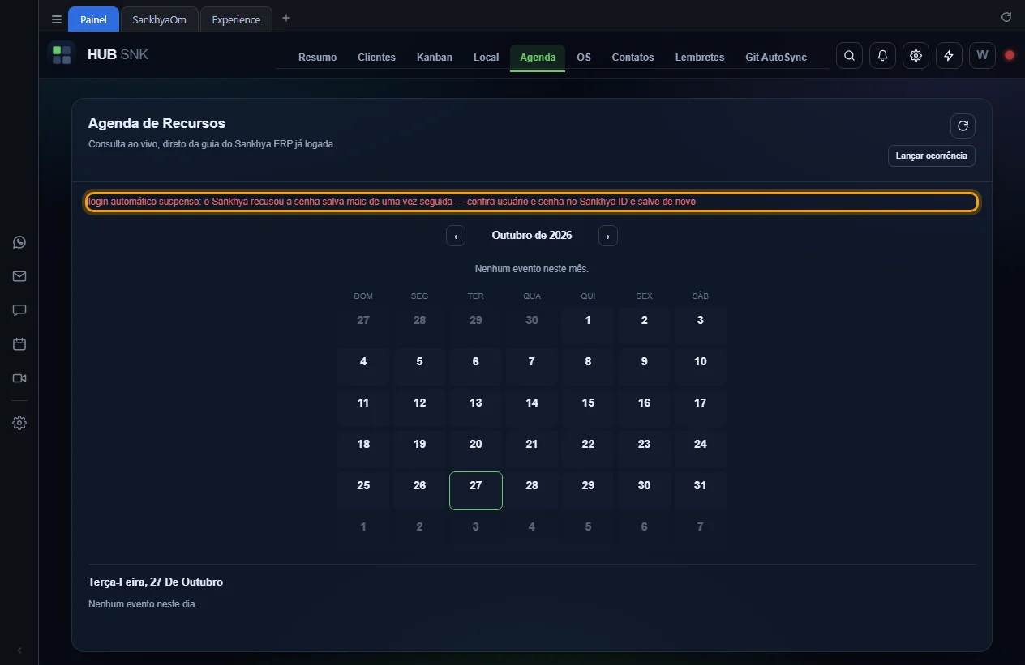
Task: Switch to the Painel tab
Action: pos(93,19)
